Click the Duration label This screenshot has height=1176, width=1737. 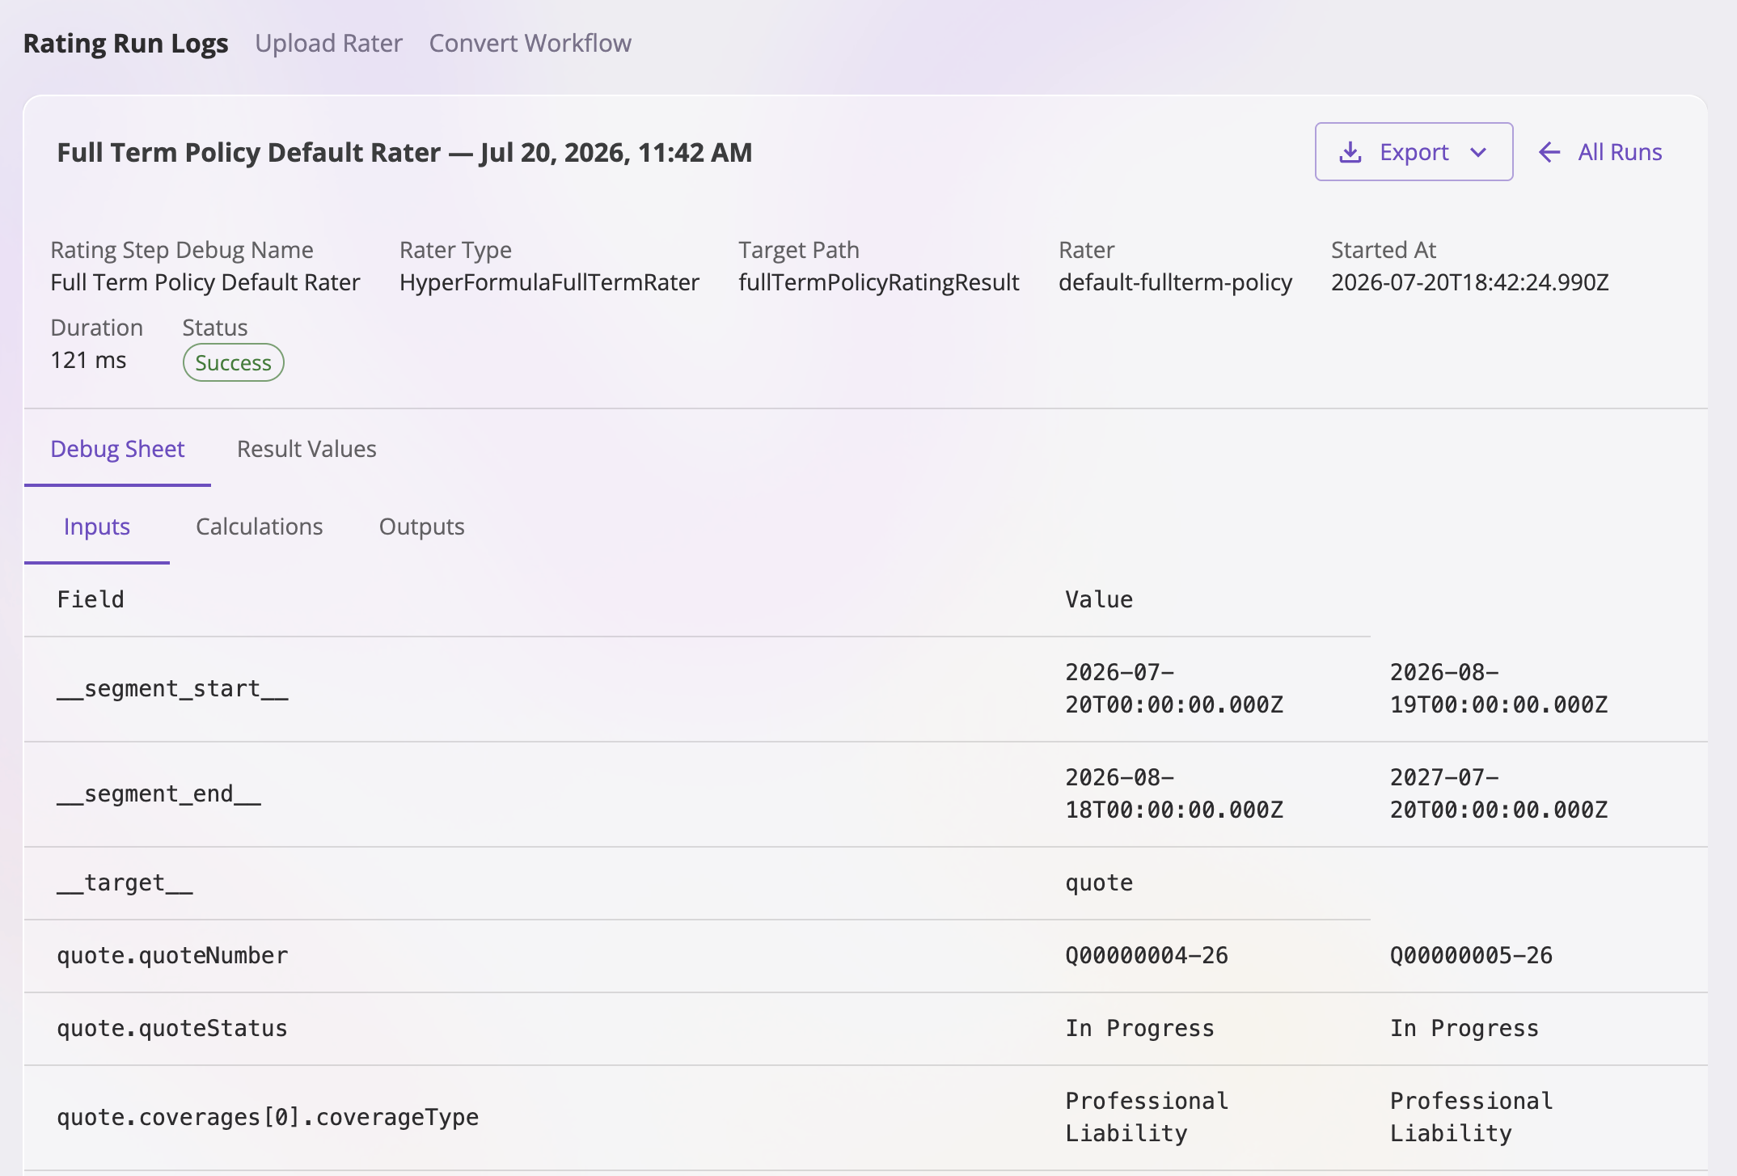click(96, 328)
